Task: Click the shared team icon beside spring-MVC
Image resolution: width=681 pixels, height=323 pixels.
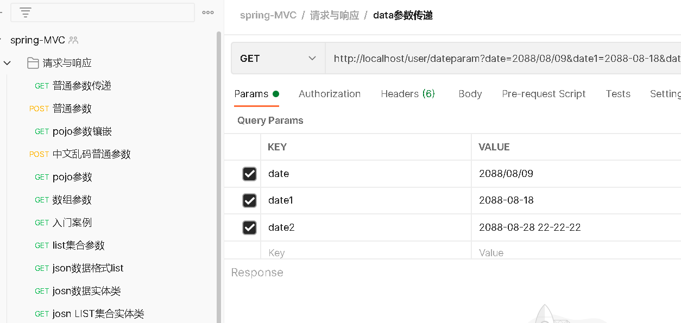Action: 74,40
